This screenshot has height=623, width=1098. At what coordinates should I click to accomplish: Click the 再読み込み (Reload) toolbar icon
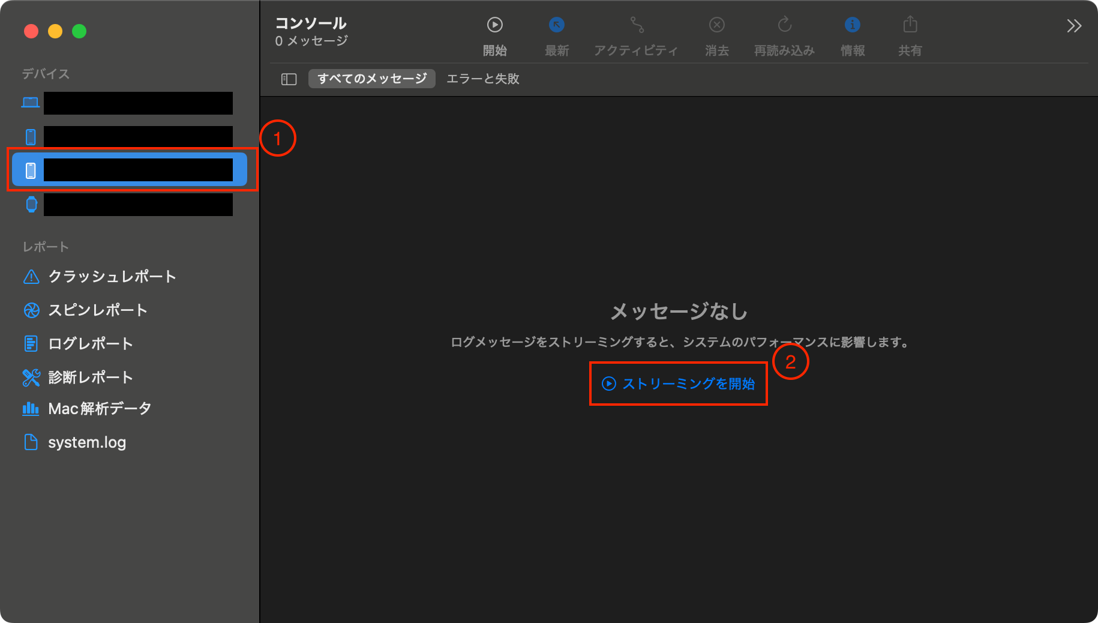784,25
